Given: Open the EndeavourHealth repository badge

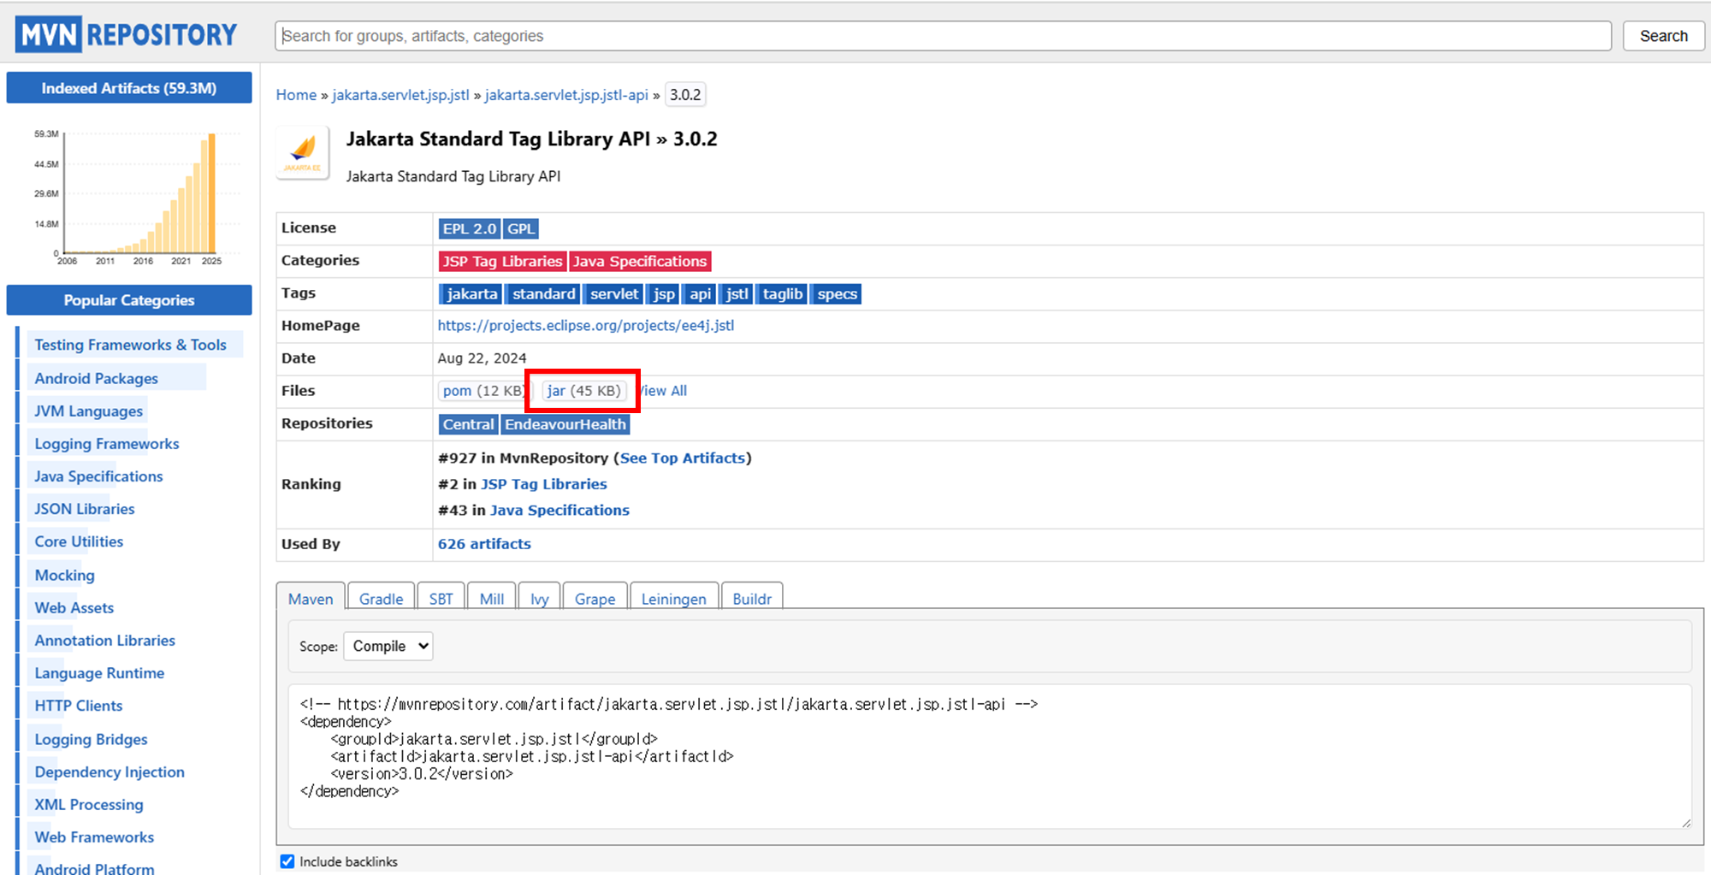Looking at the screenshot, I should [x=565, y=424].
